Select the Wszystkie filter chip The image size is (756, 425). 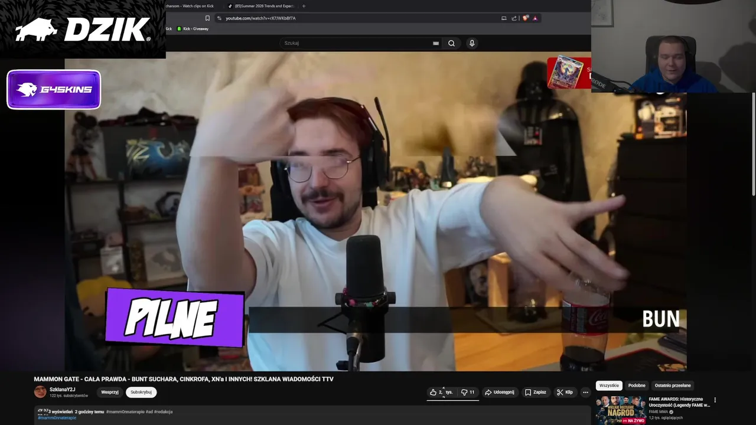tap(609, 385)
